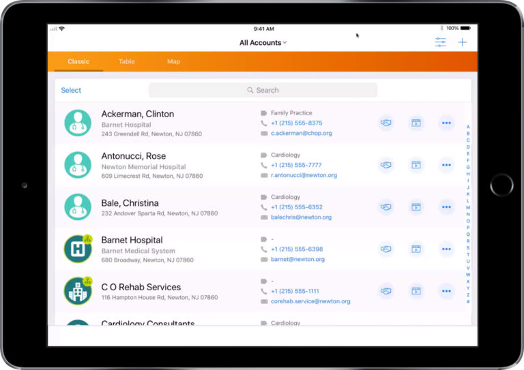This screenshot has width=524, height=370.
Task: Email corehab.service@newton.org link
Action: tap(310, 301)
